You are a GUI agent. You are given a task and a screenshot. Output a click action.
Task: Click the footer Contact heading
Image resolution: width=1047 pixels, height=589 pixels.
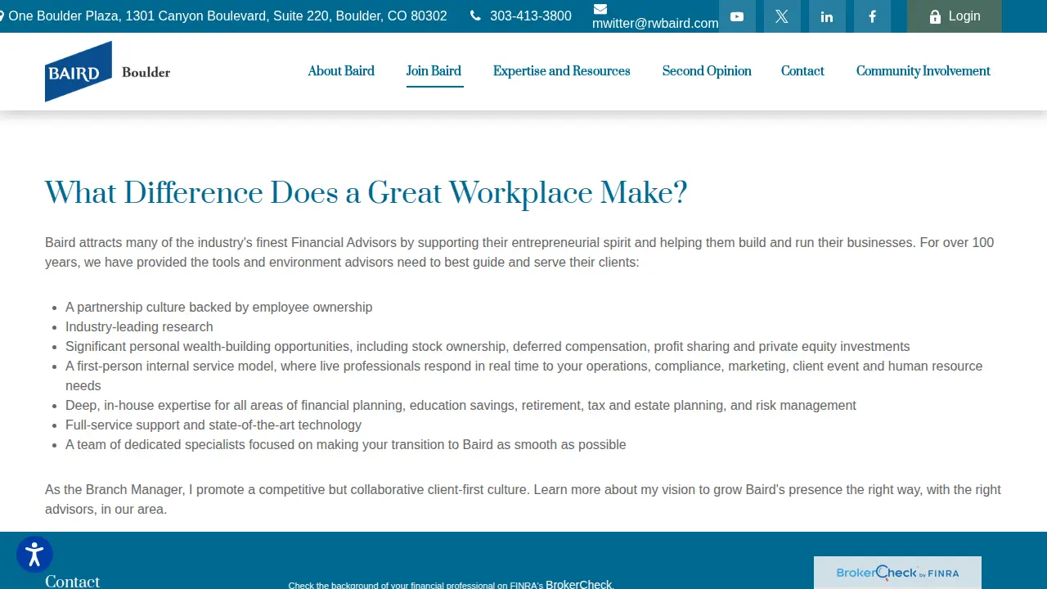click(x=73, y=581)
